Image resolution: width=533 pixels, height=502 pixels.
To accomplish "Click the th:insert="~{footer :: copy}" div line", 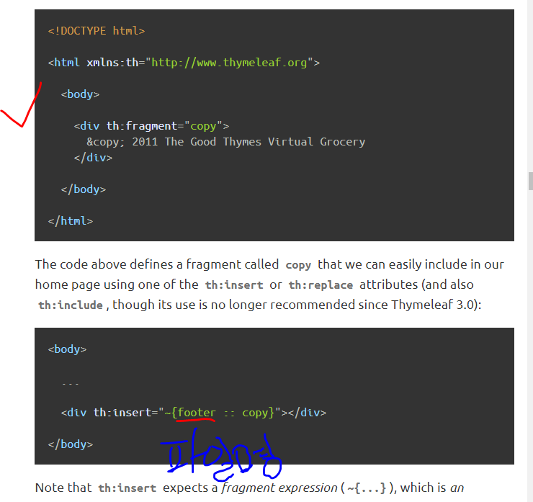I will pyautogui.click(x=194, y=413).
